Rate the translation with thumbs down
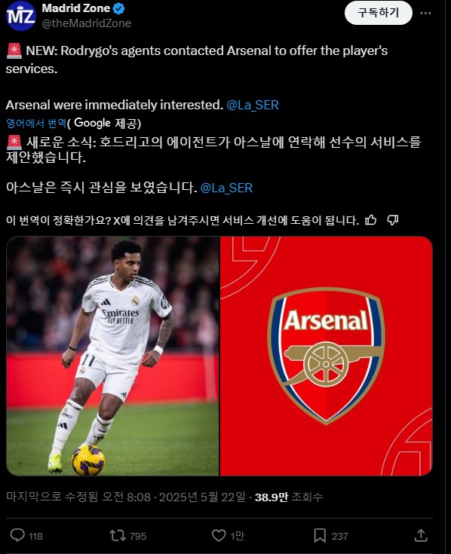This screenshot has height=554, width=451. click(393, 220)
